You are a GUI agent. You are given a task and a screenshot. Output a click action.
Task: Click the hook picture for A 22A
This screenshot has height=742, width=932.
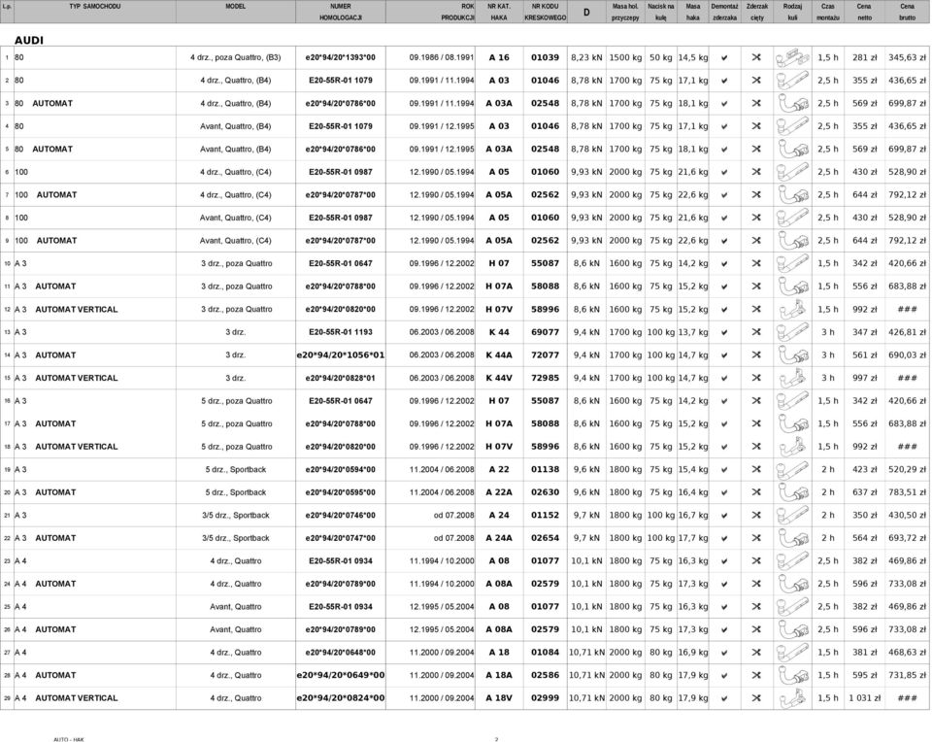coord(792,492)
